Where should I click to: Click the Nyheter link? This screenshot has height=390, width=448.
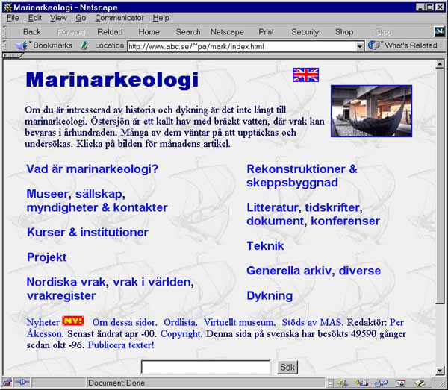pos(43,322)
